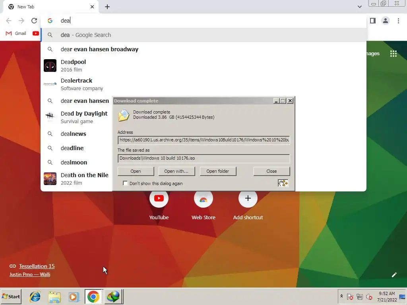Maximize the Download complete dialog
The width and height of the screenshot is (407, 305).
(x=283, y=101)
